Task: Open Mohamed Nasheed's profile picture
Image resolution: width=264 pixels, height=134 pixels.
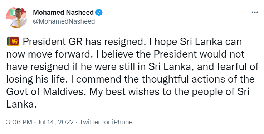Action: pyautogui.click(x=17, y=17)
